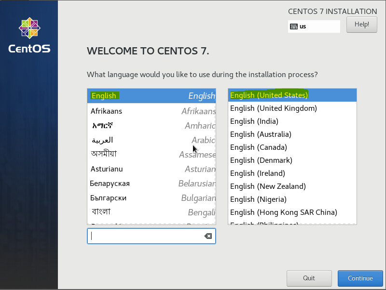Screen dimensions: 386x290
Task: Click the CentOS logo icon
Action: click(29, 28)
